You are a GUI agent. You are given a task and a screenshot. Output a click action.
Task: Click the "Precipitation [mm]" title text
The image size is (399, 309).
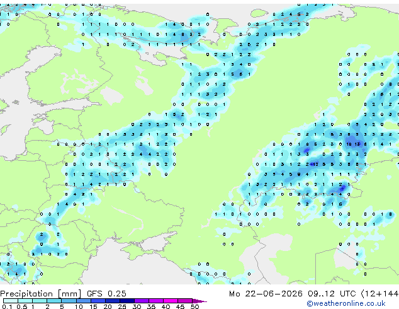pos(41,294)
